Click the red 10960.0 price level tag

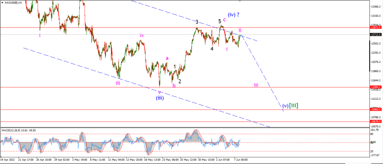pyautogui.click(x=376, y=110)
